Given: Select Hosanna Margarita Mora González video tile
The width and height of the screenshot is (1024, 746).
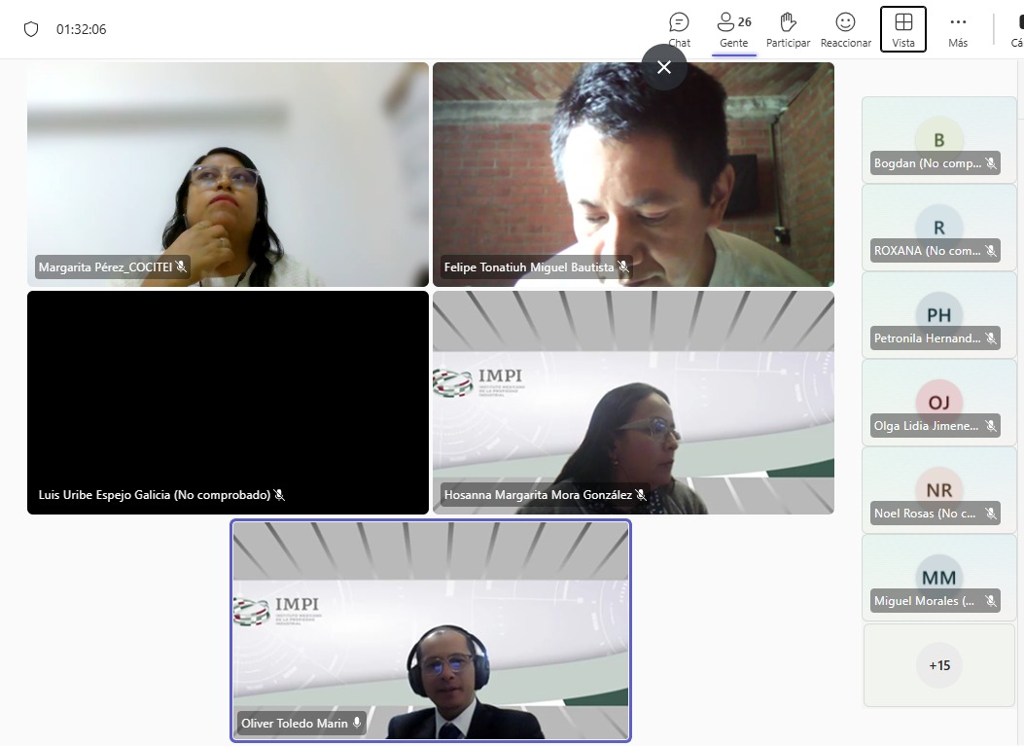Looking at the screenshot, I should pos(633,403).
